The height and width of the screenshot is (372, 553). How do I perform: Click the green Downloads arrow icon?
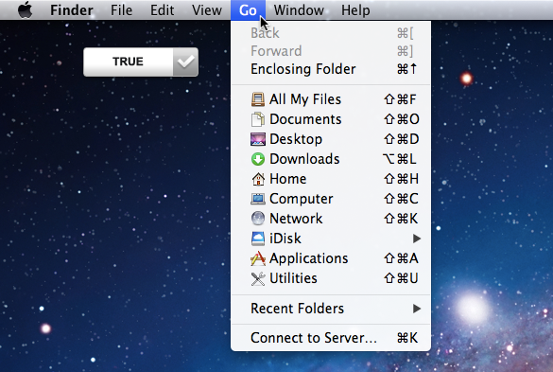click(258, 159)
